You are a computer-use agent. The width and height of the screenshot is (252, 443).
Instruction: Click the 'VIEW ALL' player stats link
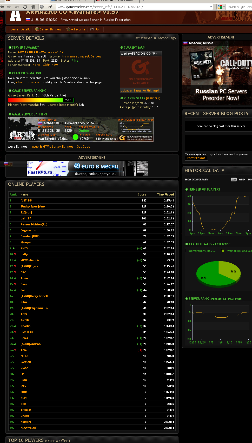coord(153,99)
